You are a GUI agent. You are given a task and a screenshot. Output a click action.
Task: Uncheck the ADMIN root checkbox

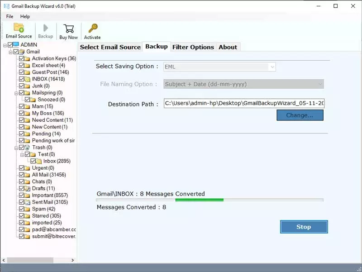(10, 44)
